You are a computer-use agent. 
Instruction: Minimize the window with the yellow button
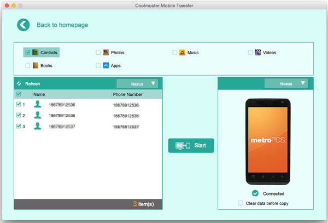(x=14, y=5)
